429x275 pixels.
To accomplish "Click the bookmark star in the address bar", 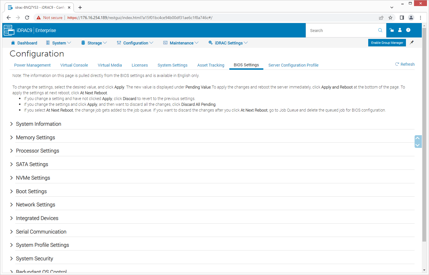I will (x=390, y=18).
